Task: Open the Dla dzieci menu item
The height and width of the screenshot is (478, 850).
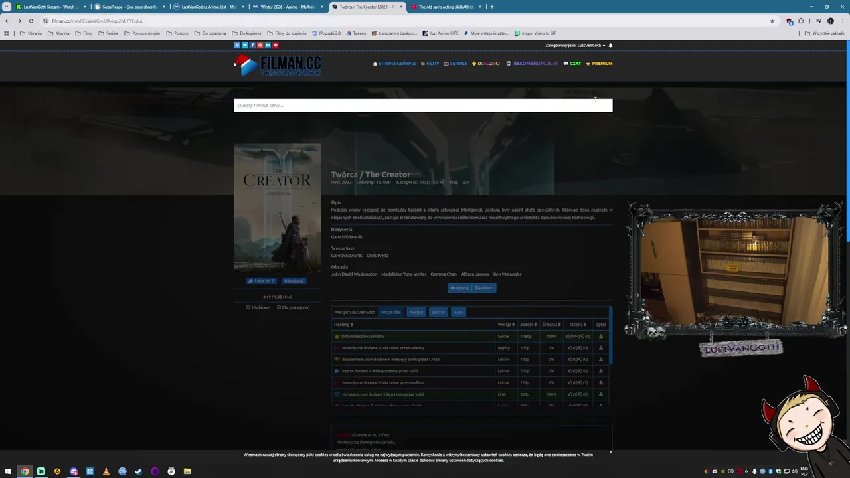Action: point(486,64)
